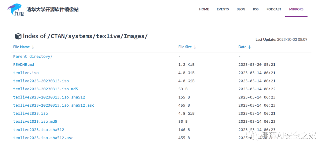Image resolution: width=327 pixels, height=150 pixels.
Task: Open texlive2023-20230313.iso.md5 link
Action: point(45,89)
